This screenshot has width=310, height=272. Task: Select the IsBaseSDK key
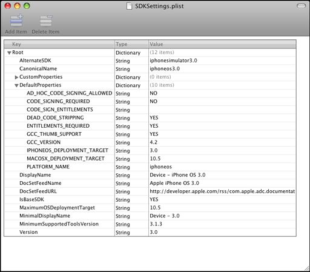31,199
